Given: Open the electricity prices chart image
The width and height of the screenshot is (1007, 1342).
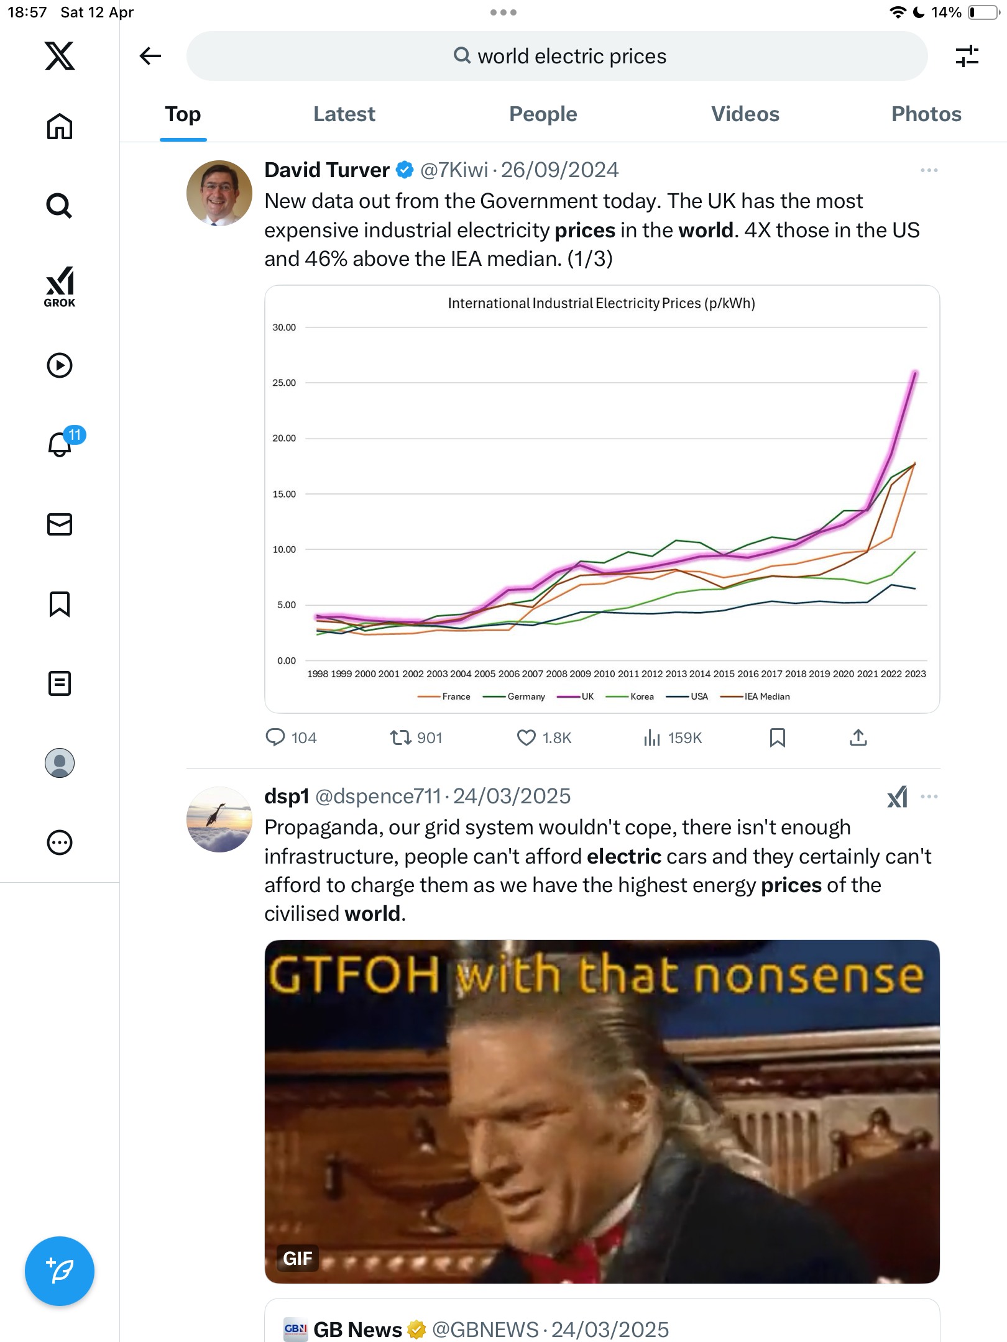Looking at the screenshot, I should [602, 499].
